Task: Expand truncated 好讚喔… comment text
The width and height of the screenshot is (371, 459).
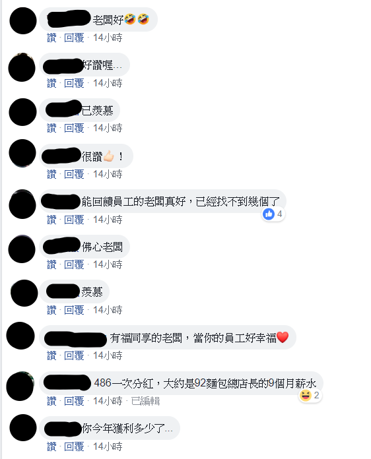Action: (x=118, y=65)
